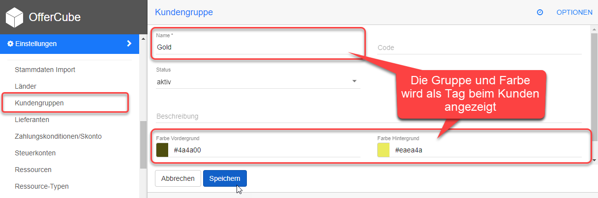Click the OfferCube cube logo
This screenshot has width=598, height=198.
coord(15,17)
